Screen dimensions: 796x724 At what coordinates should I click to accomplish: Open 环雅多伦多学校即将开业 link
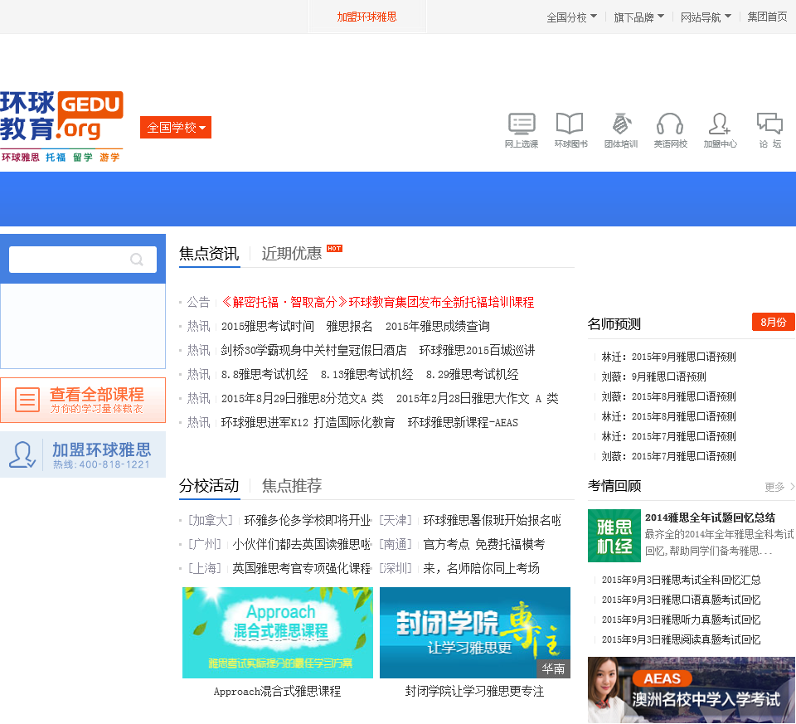pos(308,521)
